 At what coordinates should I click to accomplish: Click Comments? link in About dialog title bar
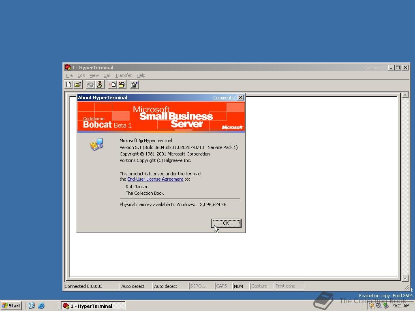click(x=224, y=98)
